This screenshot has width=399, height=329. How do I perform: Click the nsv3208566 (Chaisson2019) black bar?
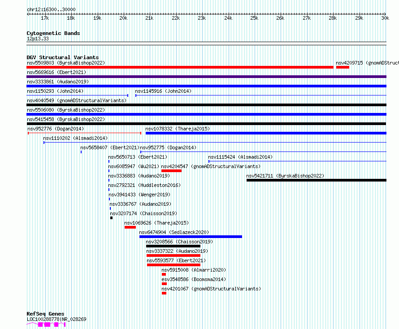173,246
